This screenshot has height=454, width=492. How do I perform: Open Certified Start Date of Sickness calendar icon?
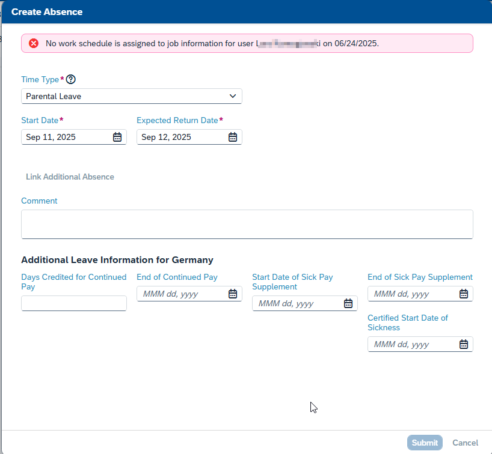[464, 344]
